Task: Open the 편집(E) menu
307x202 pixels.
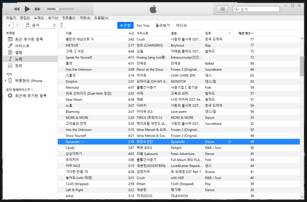Action: pos(25,18)
